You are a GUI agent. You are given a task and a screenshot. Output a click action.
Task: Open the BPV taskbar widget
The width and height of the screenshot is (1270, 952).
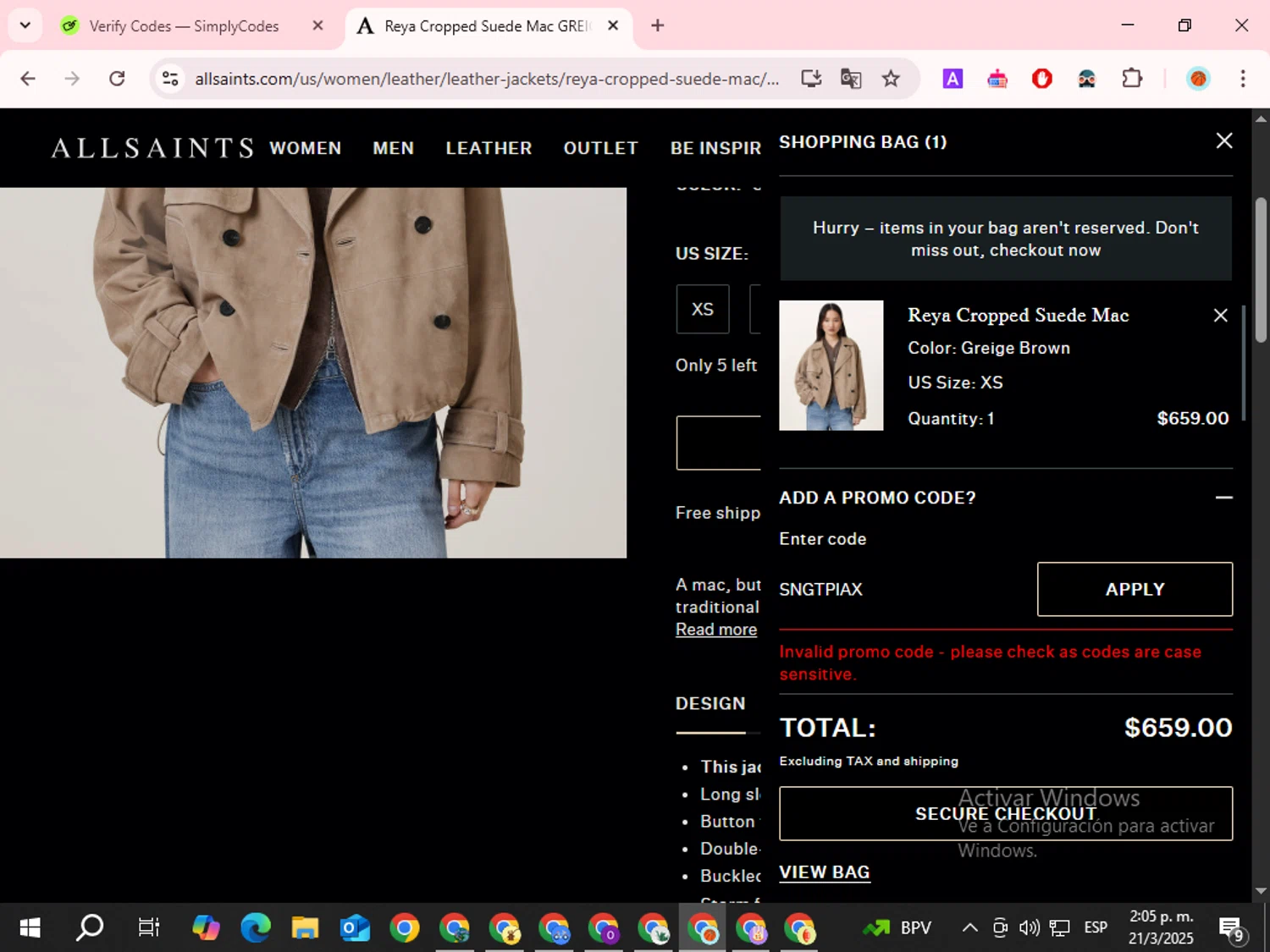coord(897,928)
